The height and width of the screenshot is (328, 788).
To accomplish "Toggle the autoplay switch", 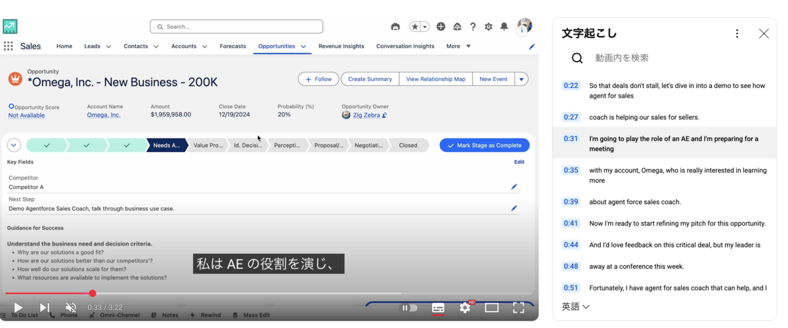I will (409, 308).
